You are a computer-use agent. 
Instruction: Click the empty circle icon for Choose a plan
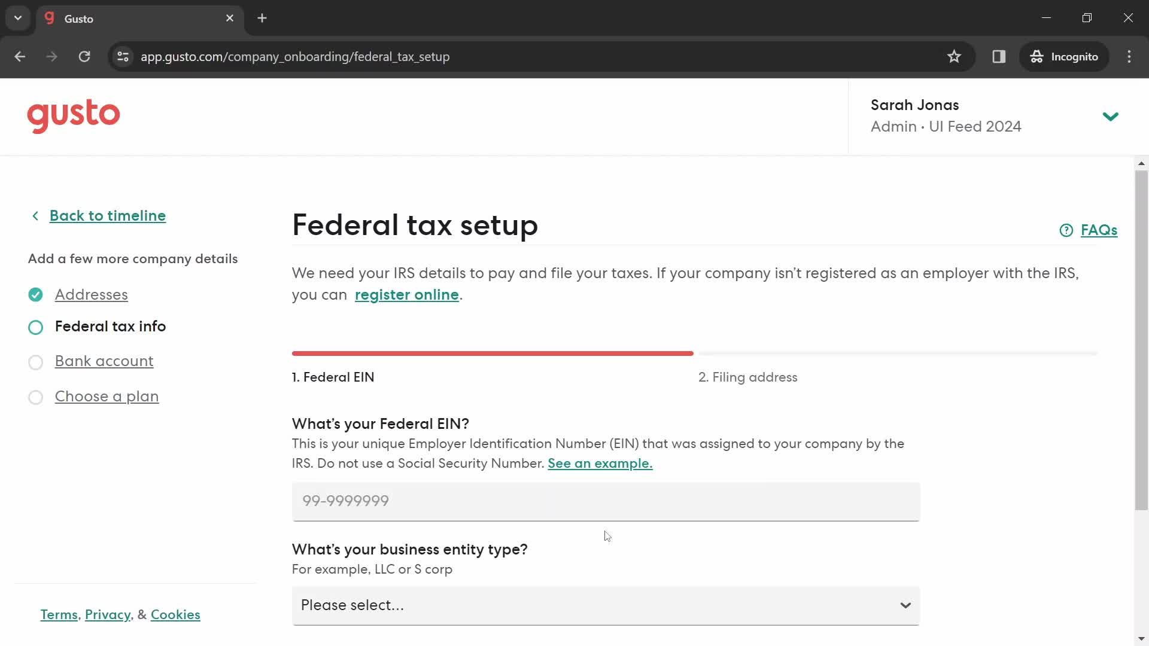pos(35,396)
